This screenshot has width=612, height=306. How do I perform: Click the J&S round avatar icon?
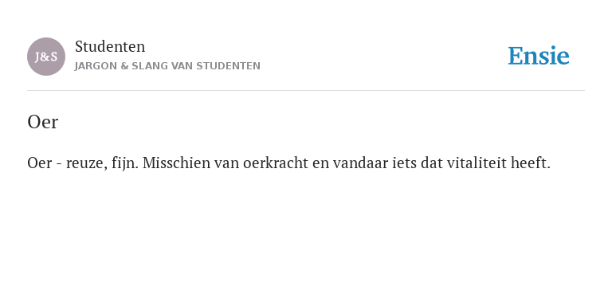coord(46,57)
